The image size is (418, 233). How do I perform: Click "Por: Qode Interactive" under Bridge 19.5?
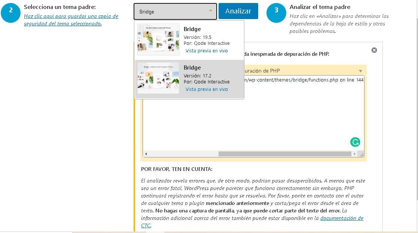pyautogui.click(x=207, y=43)
